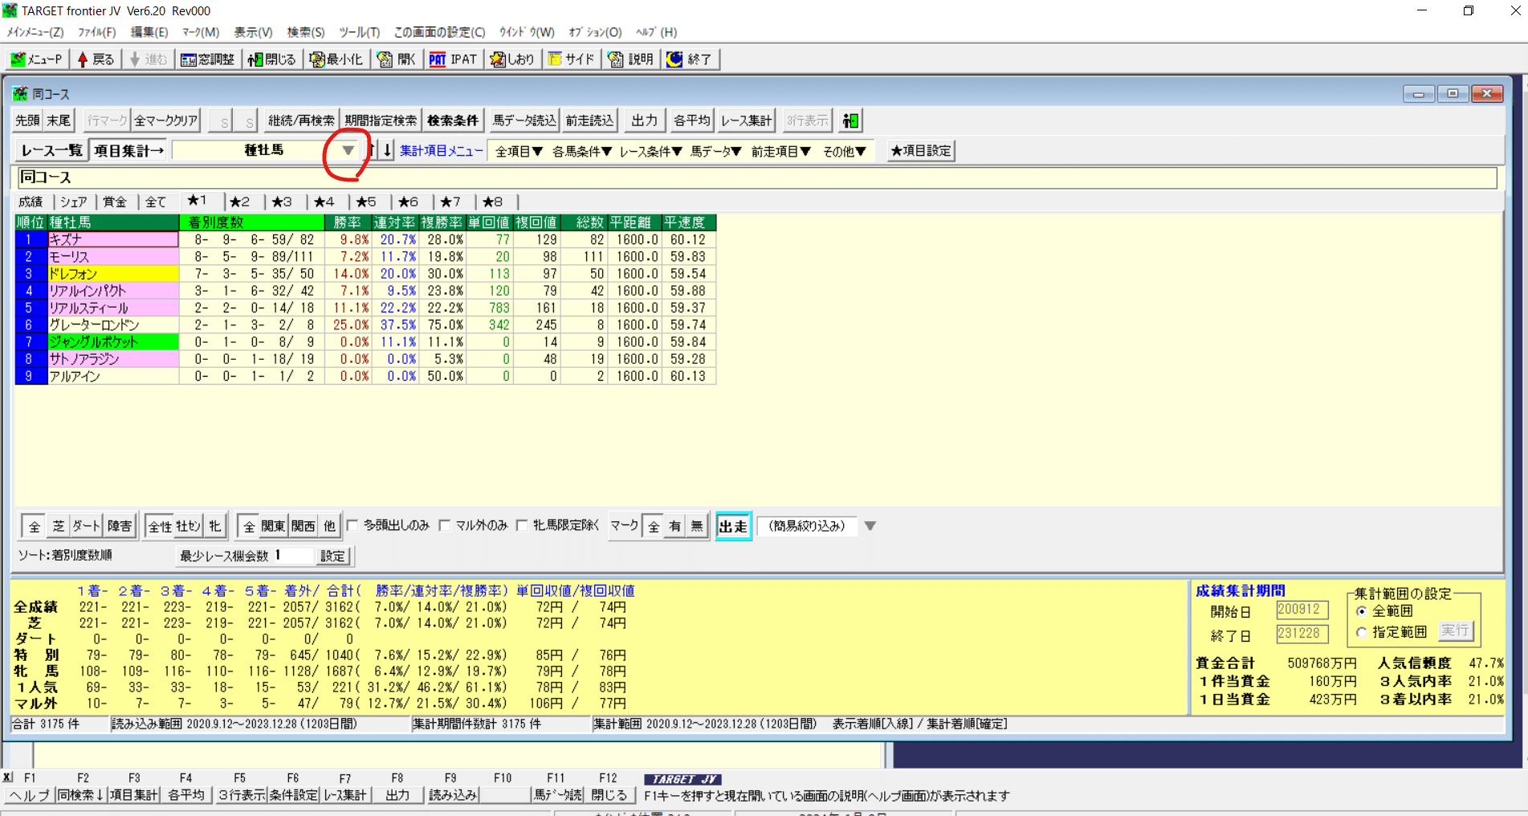This screenshot has height=816, width=1528.
Task: Click the TARGET frontier JV app icon
Action: click(10, 10)
